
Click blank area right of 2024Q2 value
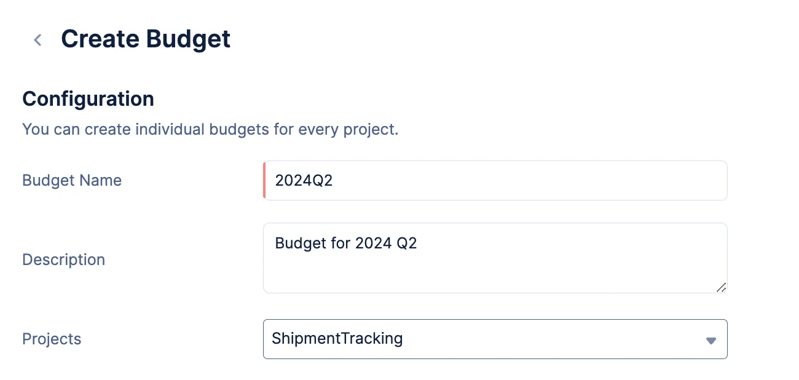529,181
